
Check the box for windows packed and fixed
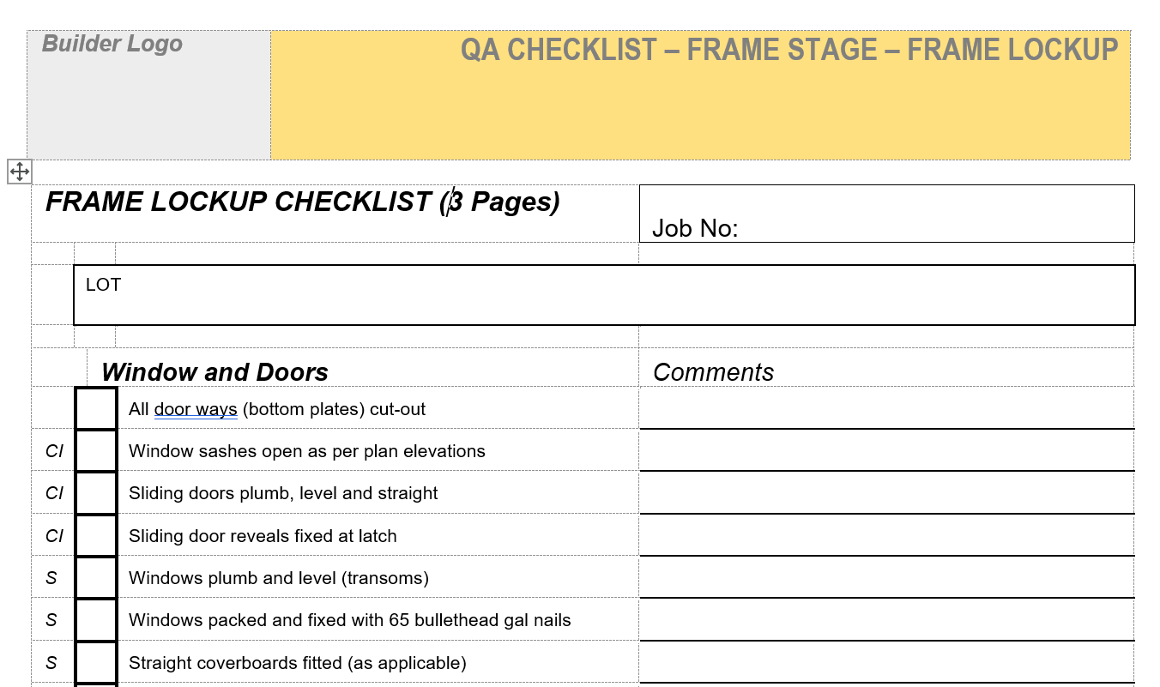point(96,619)
